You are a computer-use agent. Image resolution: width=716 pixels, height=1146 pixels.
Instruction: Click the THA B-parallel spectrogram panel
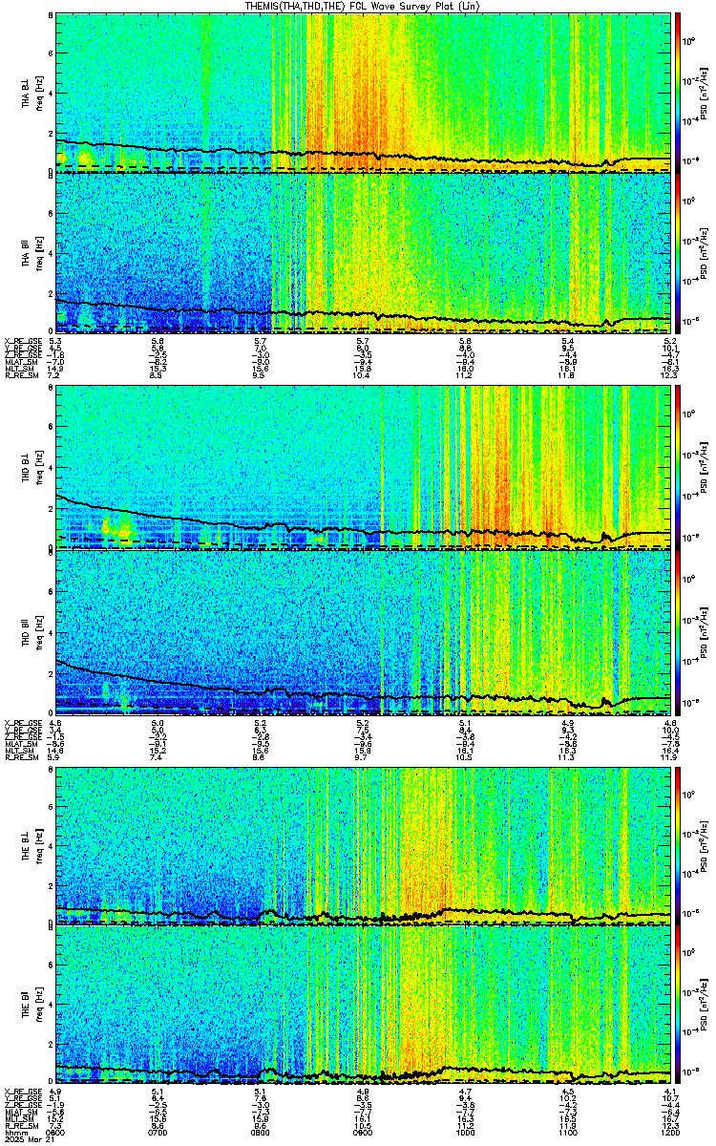coord(364,253)
